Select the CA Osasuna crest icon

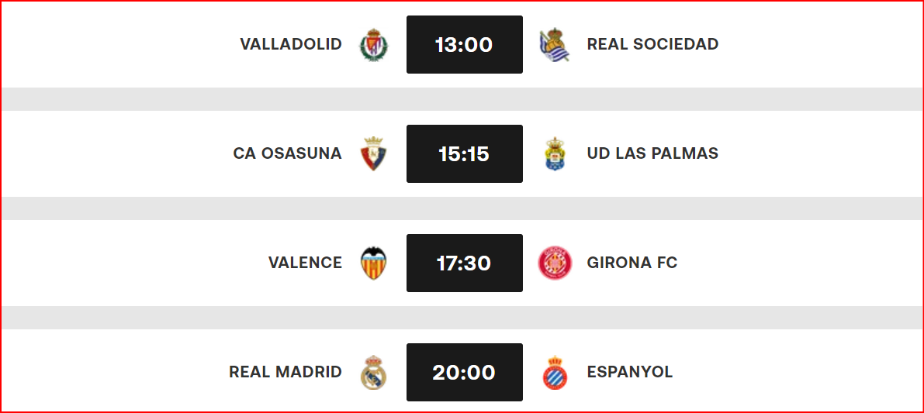(374, 153)
